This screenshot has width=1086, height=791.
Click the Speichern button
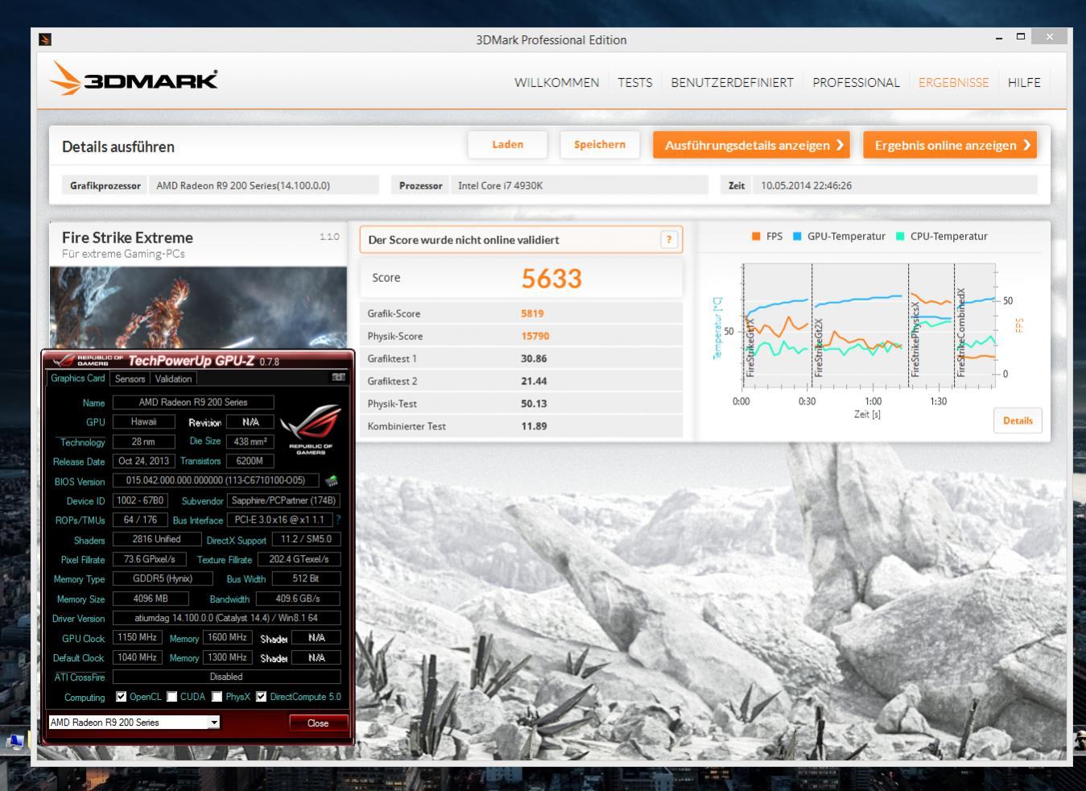tap(600, 145)
